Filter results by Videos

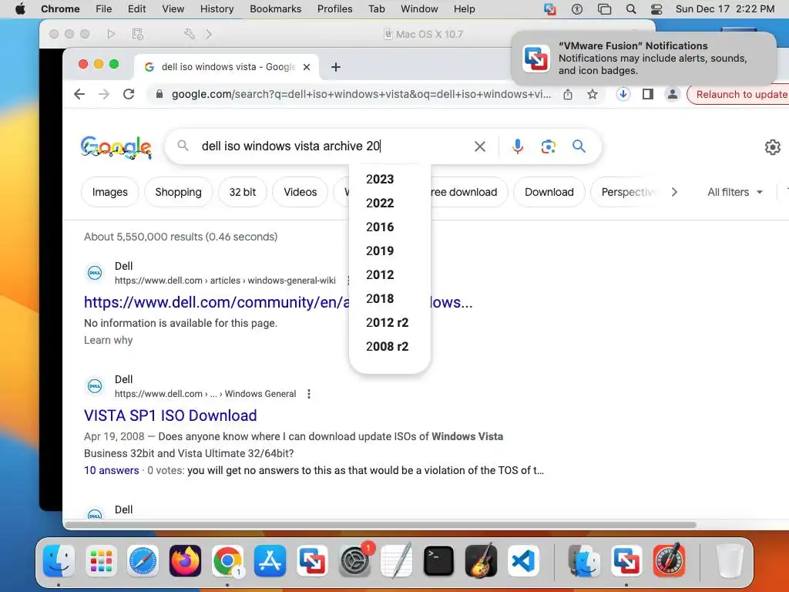point(300,192)
